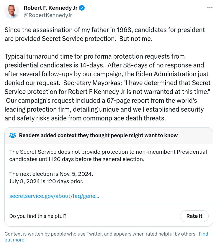Click the display name Robert F. Kennedy Jr

50,8
